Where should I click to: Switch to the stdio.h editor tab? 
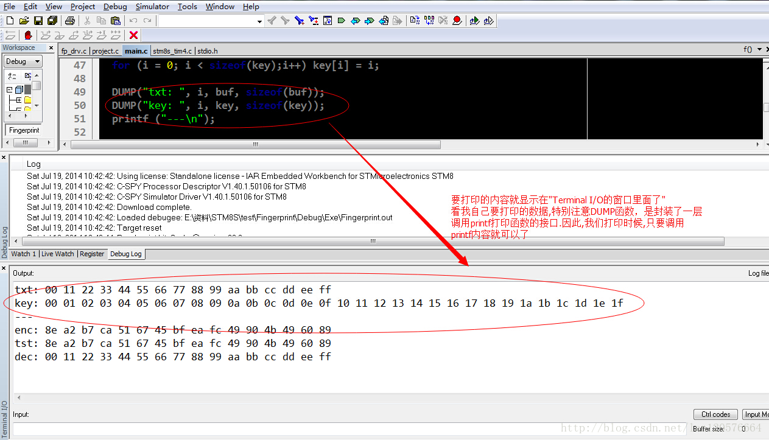pyautogui.click(x=207, y=51)
